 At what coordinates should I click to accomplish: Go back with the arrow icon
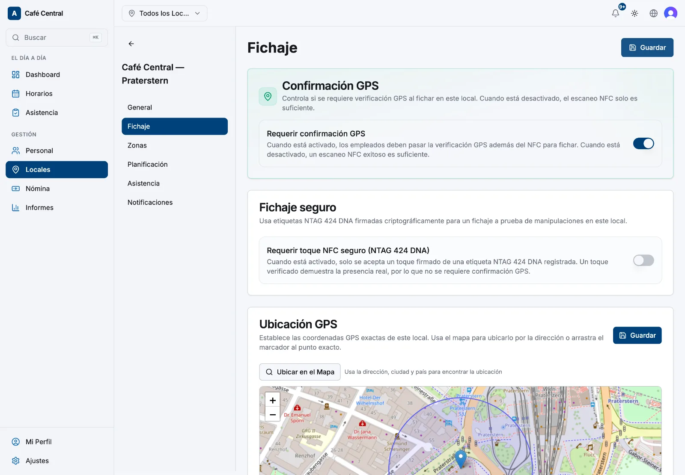pos(131,44)
